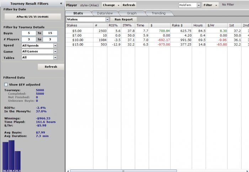Edit the minimum # Players field
This screenshot has height=172, width=249.
(29, 39)
